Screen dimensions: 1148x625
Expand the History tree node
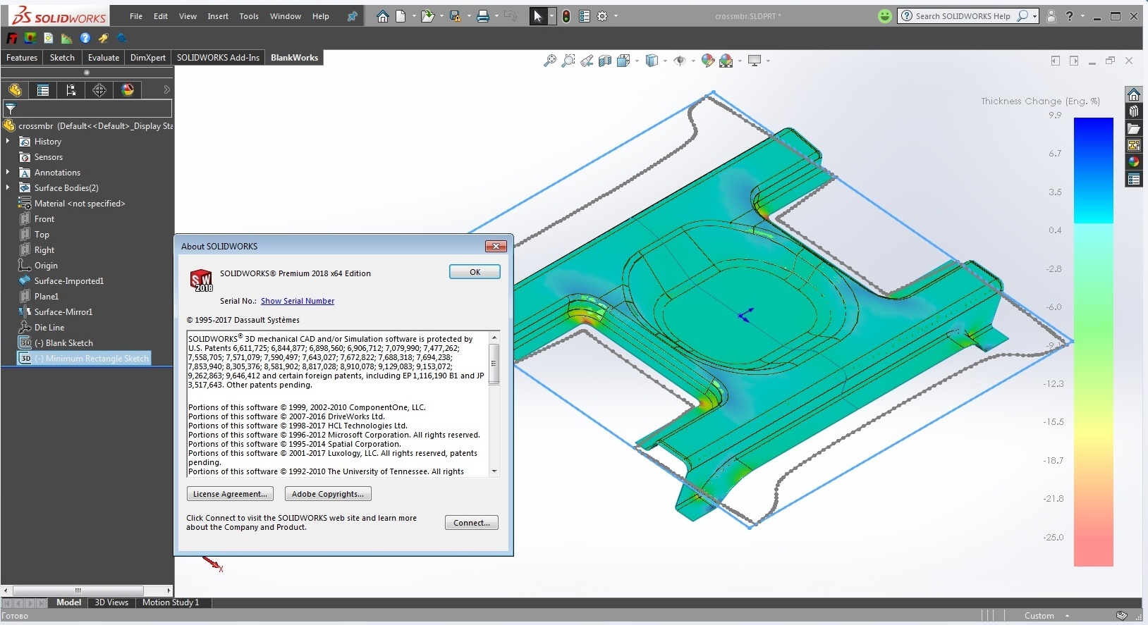pyautogui.click(x=8, y=142)
